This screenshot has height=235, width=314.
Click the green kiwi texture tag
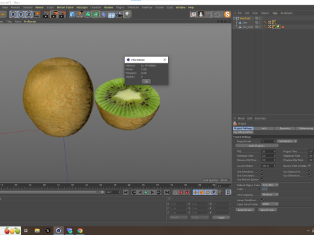pyautogui.click(x=279, y=27)
